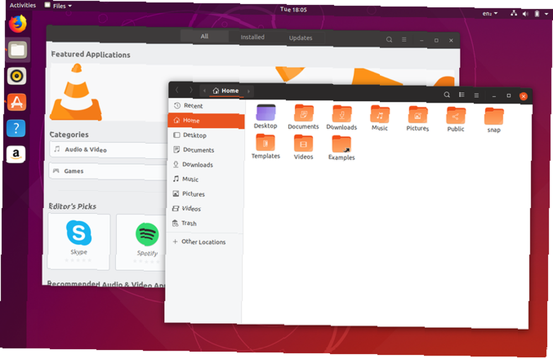Select the Examples shortcut folder
Image resolution: width=553 pixels, height=359 pixels.
tap(341, 148)
